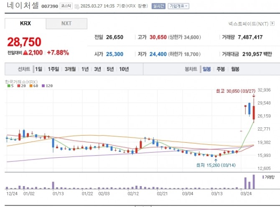Click the 최고 30,650 (03/27) chart label
Viewport: 280px width, 207px height.
pyautogui.click(x=236, y=91)
